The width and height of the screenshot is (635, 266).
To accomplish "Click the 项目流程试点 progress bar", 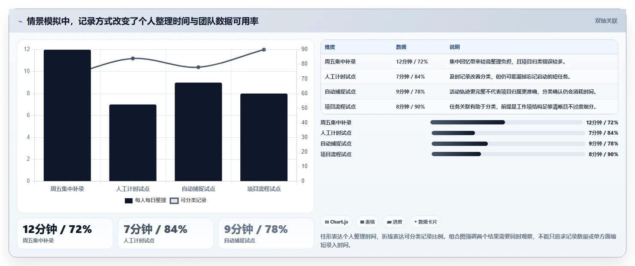I will [508, 154].
